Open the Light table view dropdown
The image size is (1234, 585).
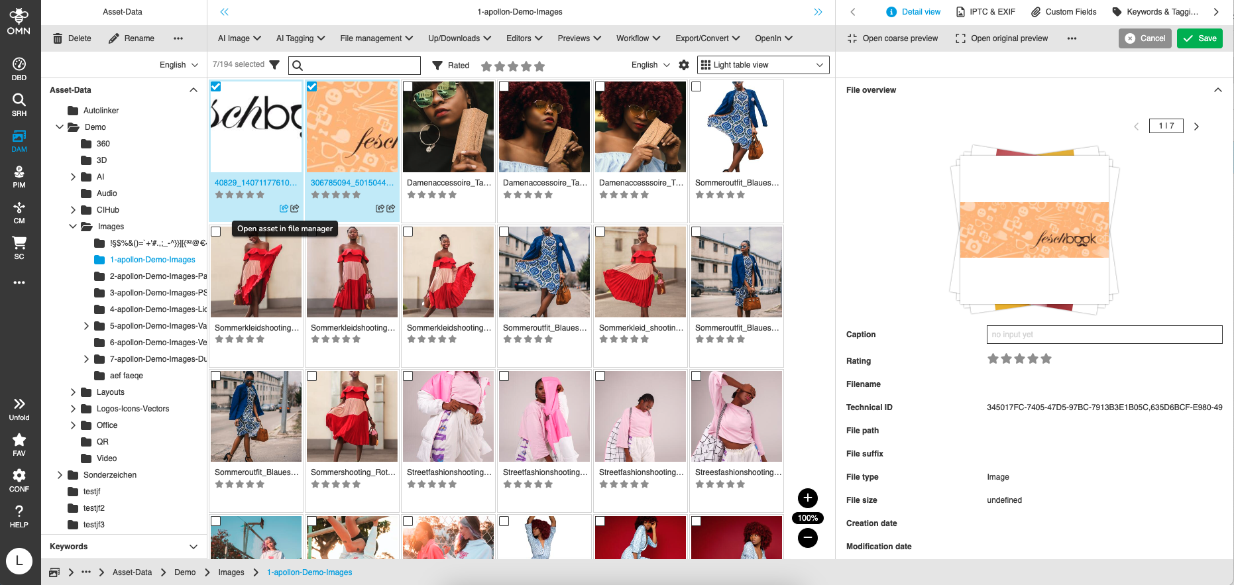coord(763,65)
